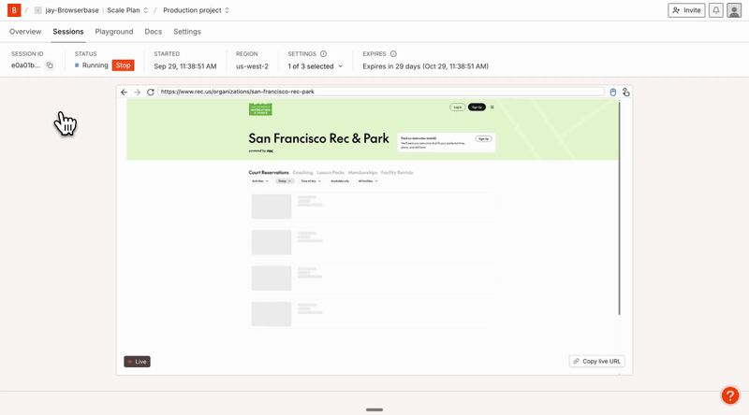
Task: Open the notifications bell
Action: (x=715, y=10)
